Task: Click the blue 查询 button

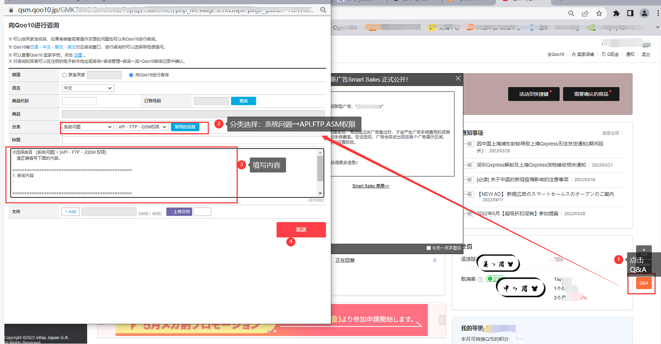Action: point(243,101)
